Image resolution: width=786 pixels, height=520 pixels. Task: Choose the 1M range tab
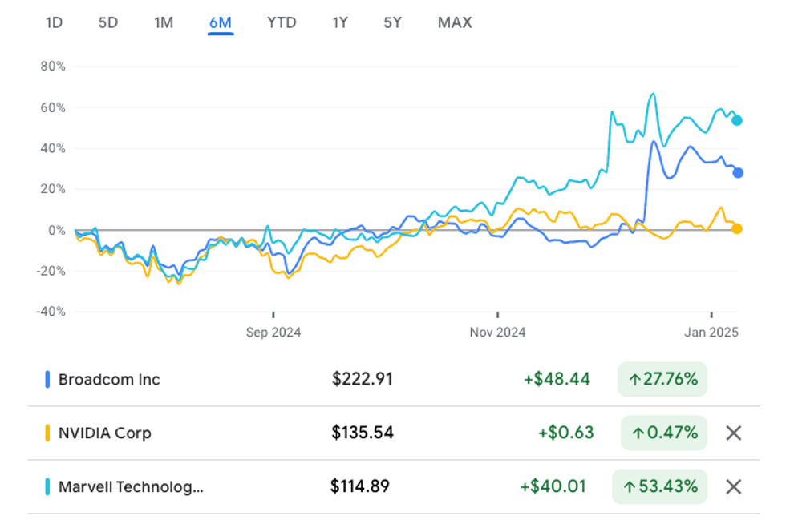point(164,22)
